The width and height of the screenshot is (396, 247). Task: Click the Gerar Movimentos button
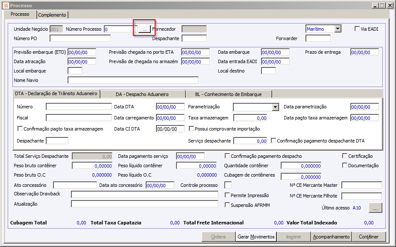point(256,237)
